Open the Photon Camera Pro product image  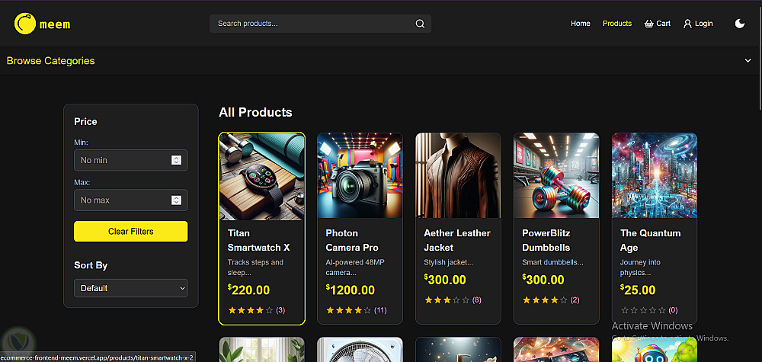[x=360, y=175]
